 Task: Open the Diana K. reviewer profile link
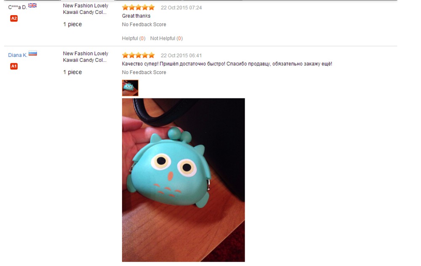17,55
